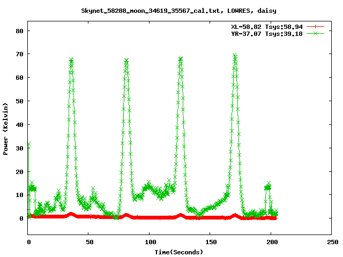Click y-axis tick label '10'
Viewport: 343px width, 257px height.
click(x=19, y=195)
